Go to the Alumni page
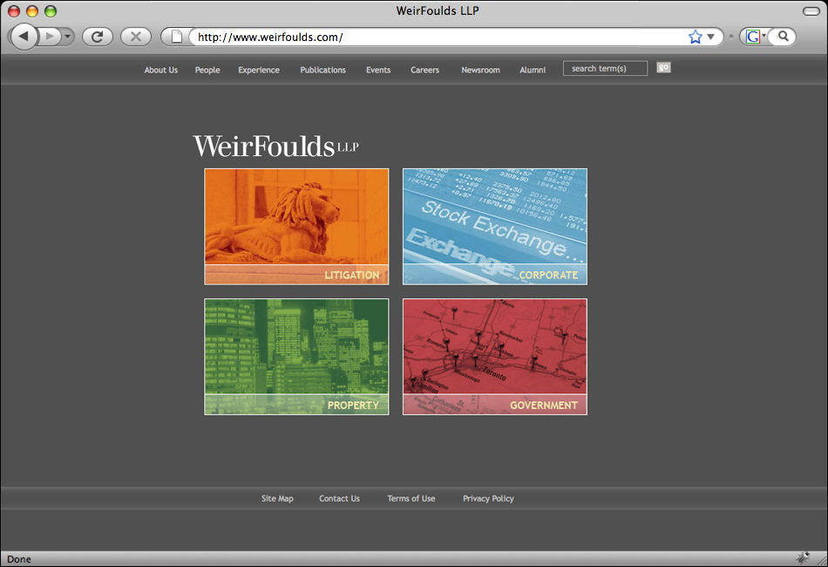This screenshot has height=567, width=828. pyautogui.click(x=533, y=70)
